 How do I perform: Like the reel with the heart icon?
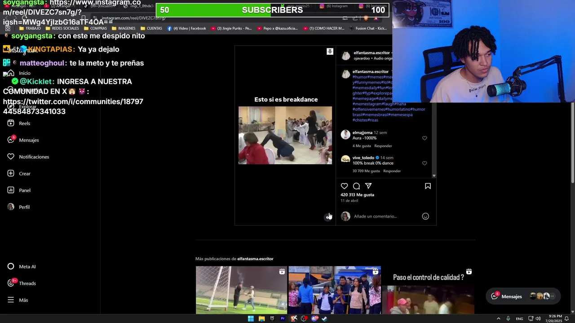pos(344,186)
